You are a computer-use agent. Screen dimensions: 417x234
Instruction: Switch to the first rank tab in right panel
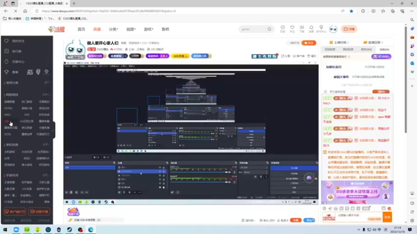click(x=330, y=49)
